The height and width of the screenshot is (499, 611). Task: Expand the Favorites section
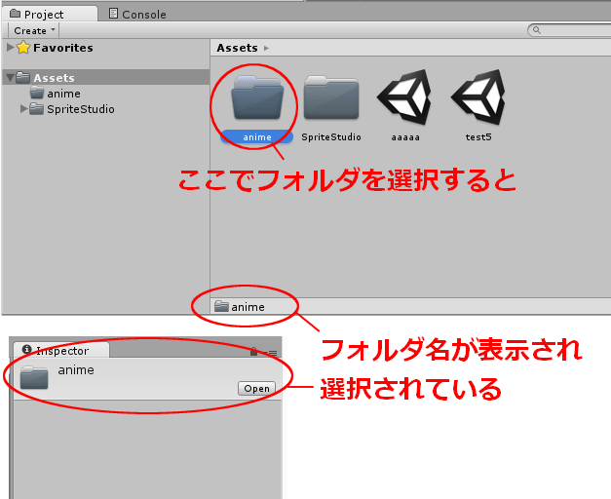[x=11, y=48]
